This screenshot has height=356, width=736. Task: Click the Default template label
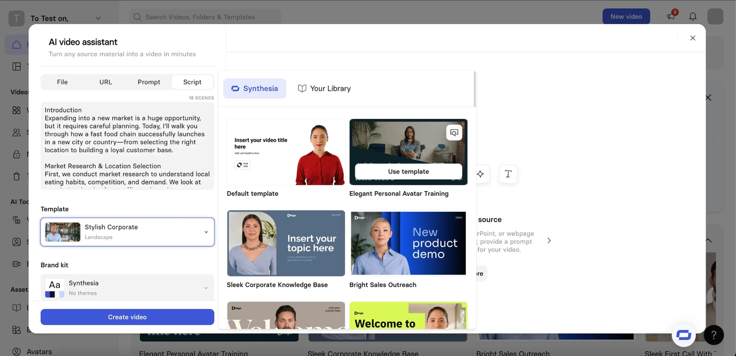click(252, 194)
